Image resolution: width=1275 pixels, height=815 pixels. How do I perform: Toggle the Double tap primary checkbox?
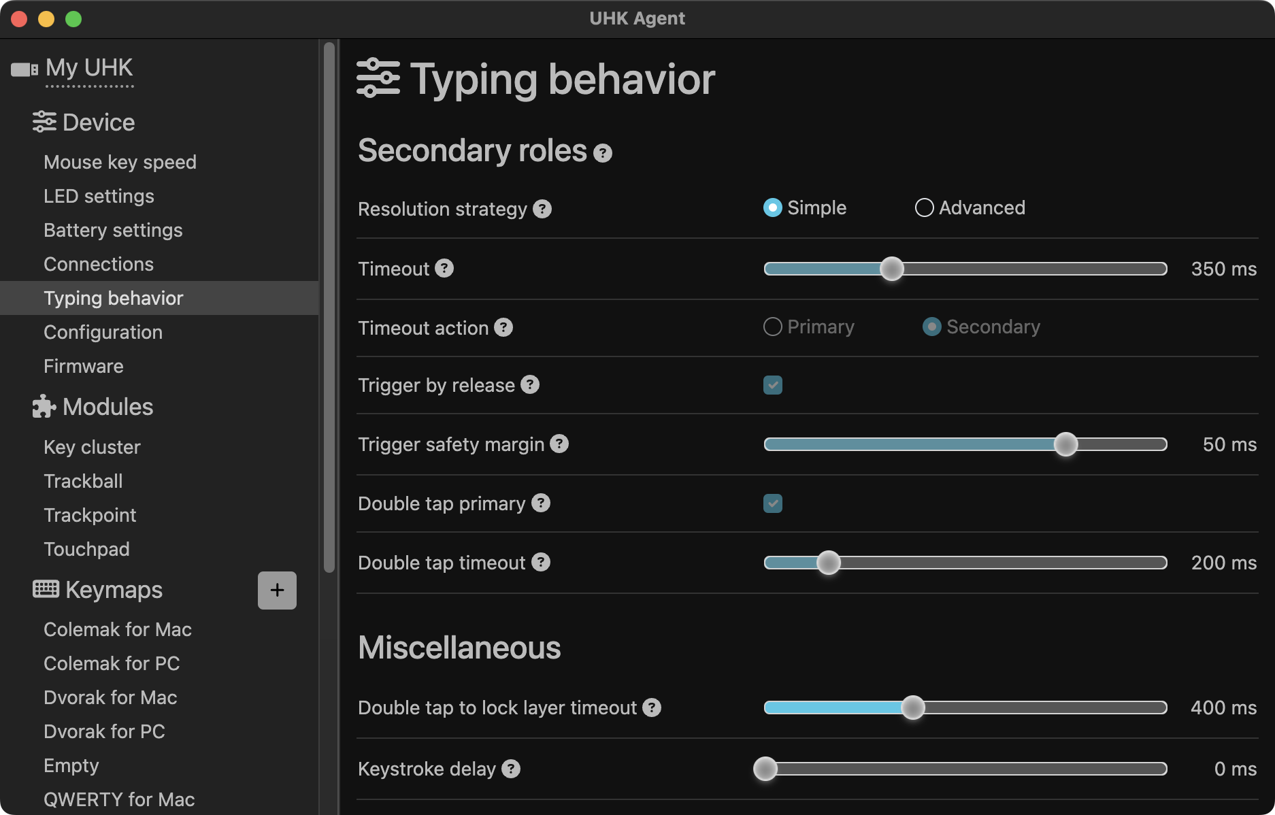(773, 503)
